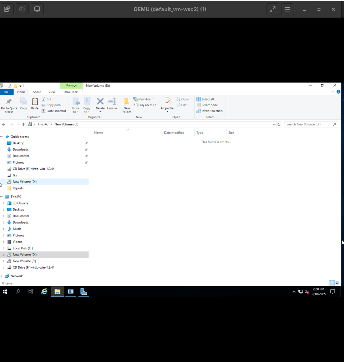Viewport: 344px width, 362px height.
Task: Expand the Network tree node
Action: (x=2, y=276)
